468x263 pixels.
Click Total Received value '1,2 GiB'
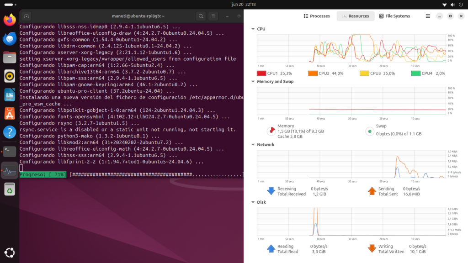pyautogui.click(x=319, y=194)
